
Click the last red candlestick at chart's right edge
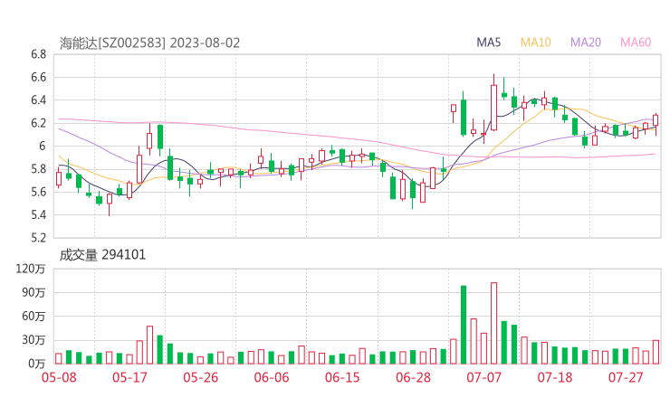point(656,124)
